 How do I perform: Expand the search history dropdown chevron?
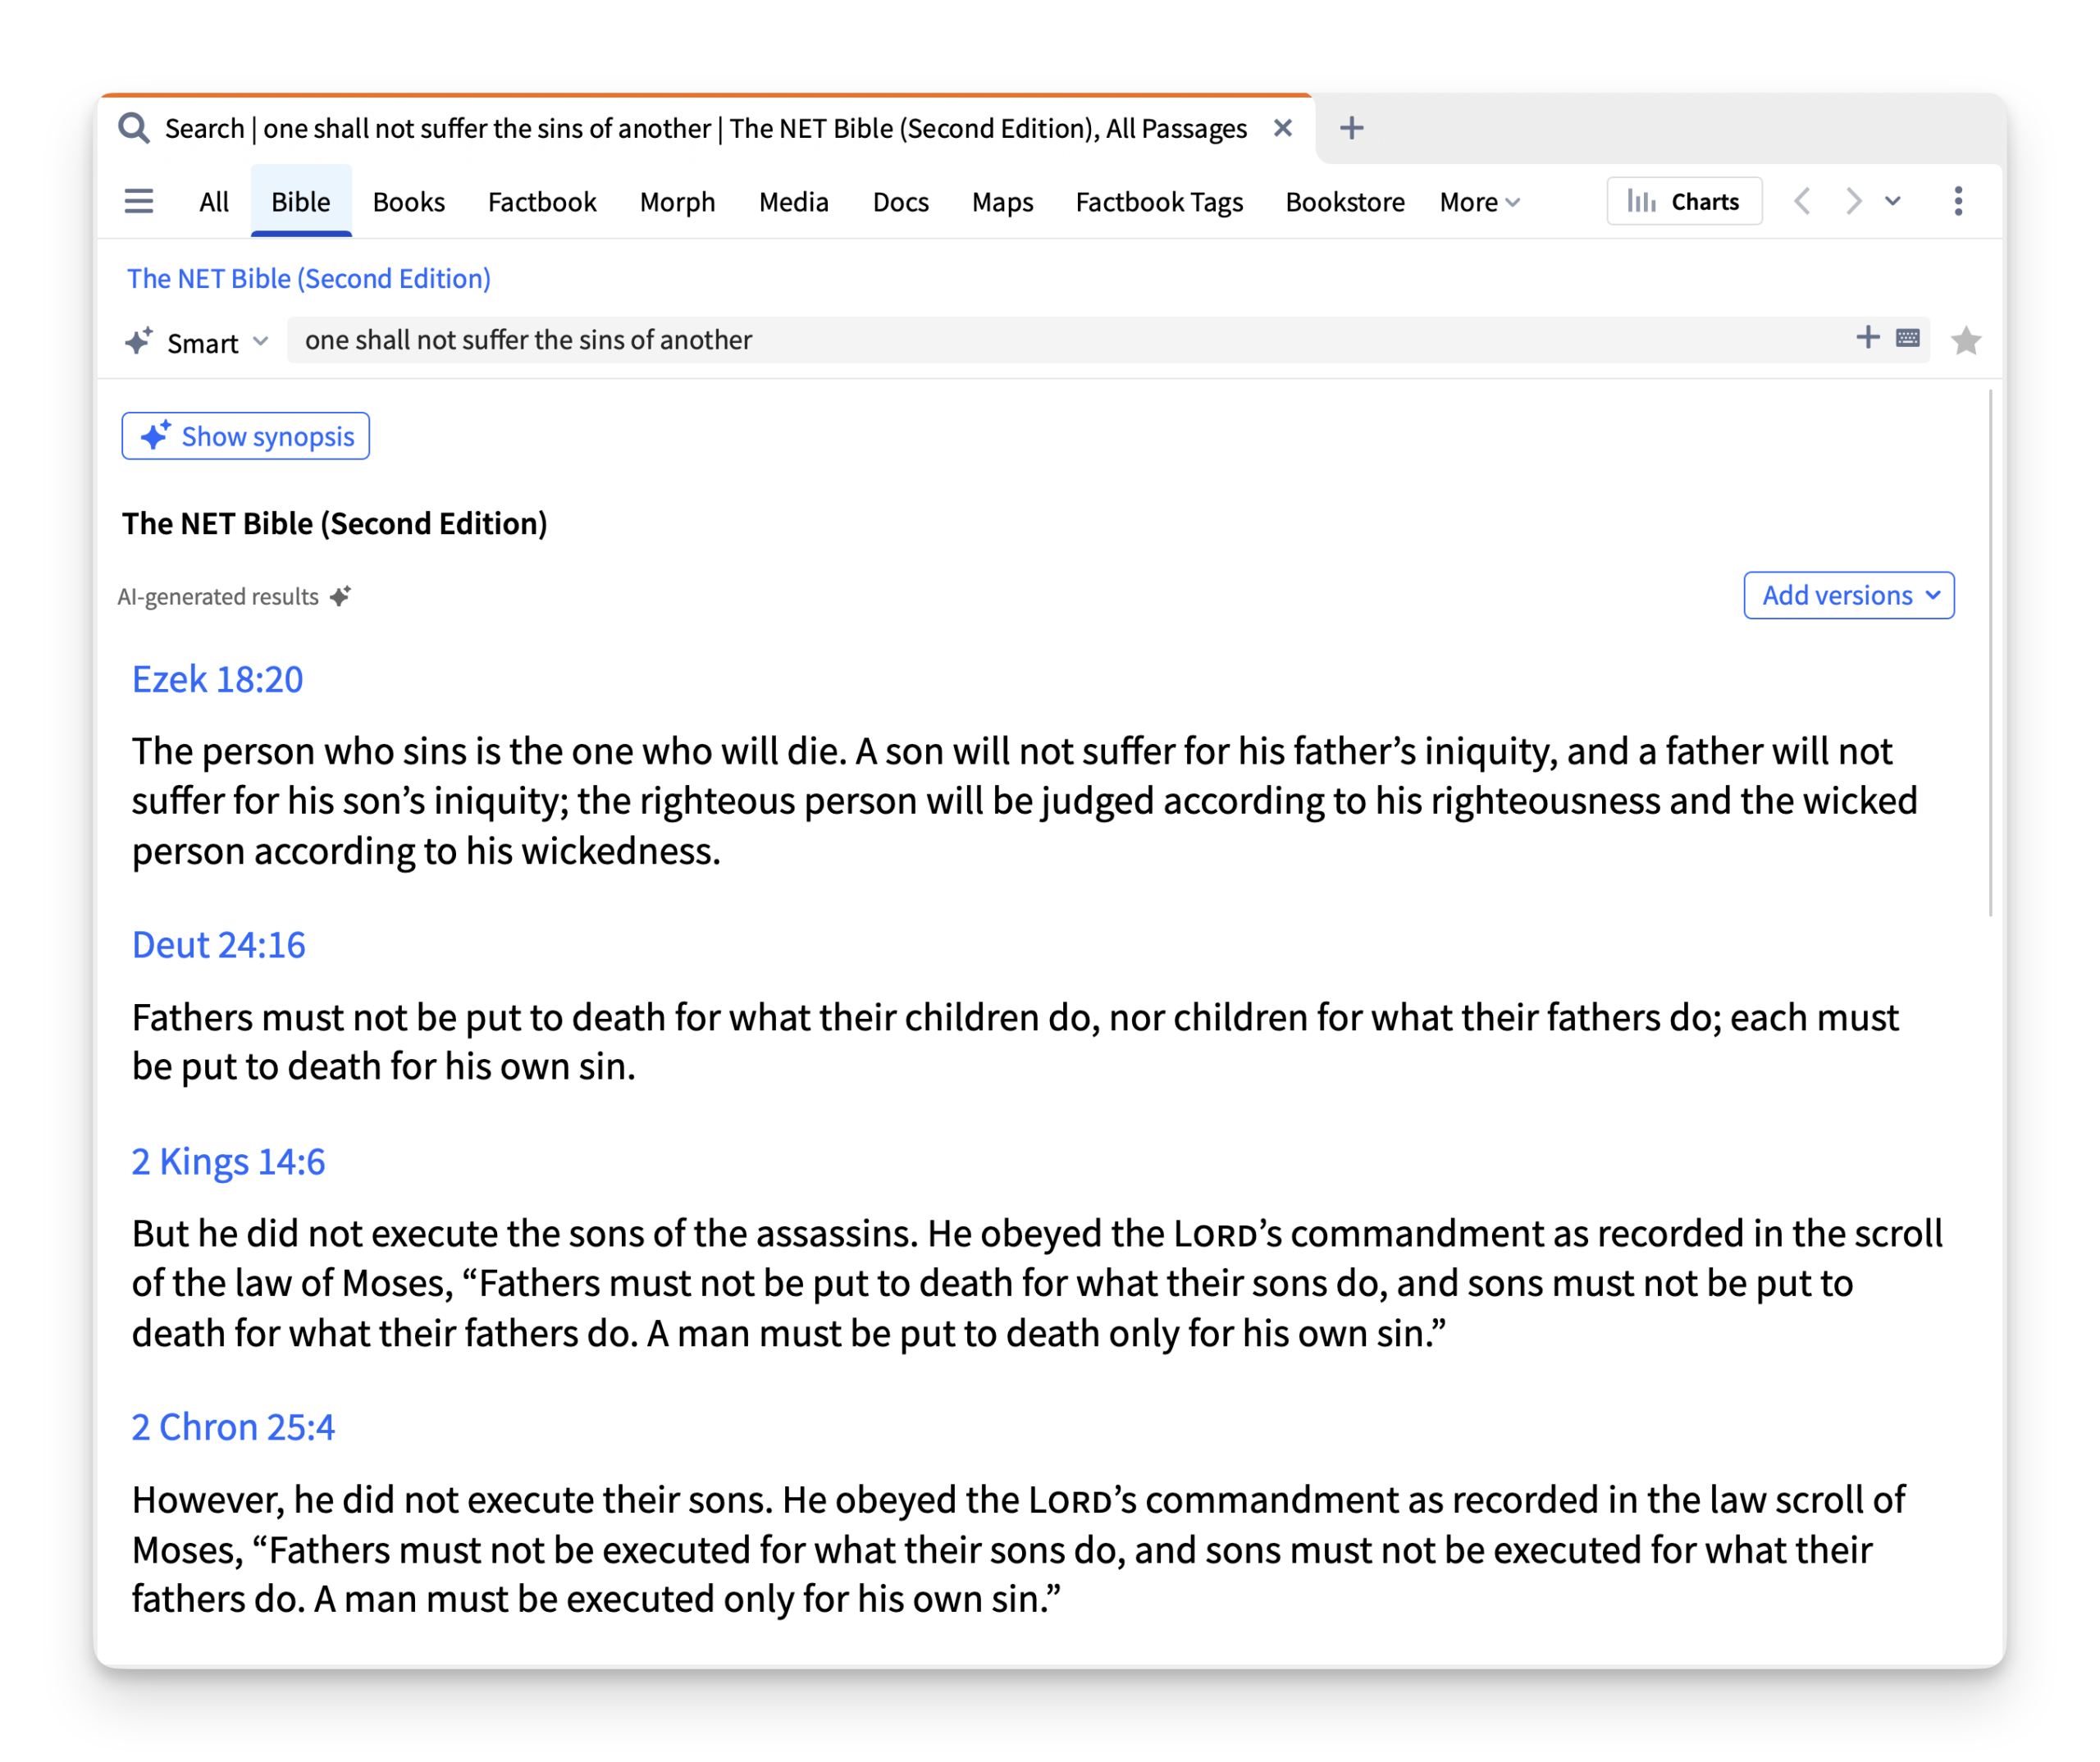coord(1893,201)
